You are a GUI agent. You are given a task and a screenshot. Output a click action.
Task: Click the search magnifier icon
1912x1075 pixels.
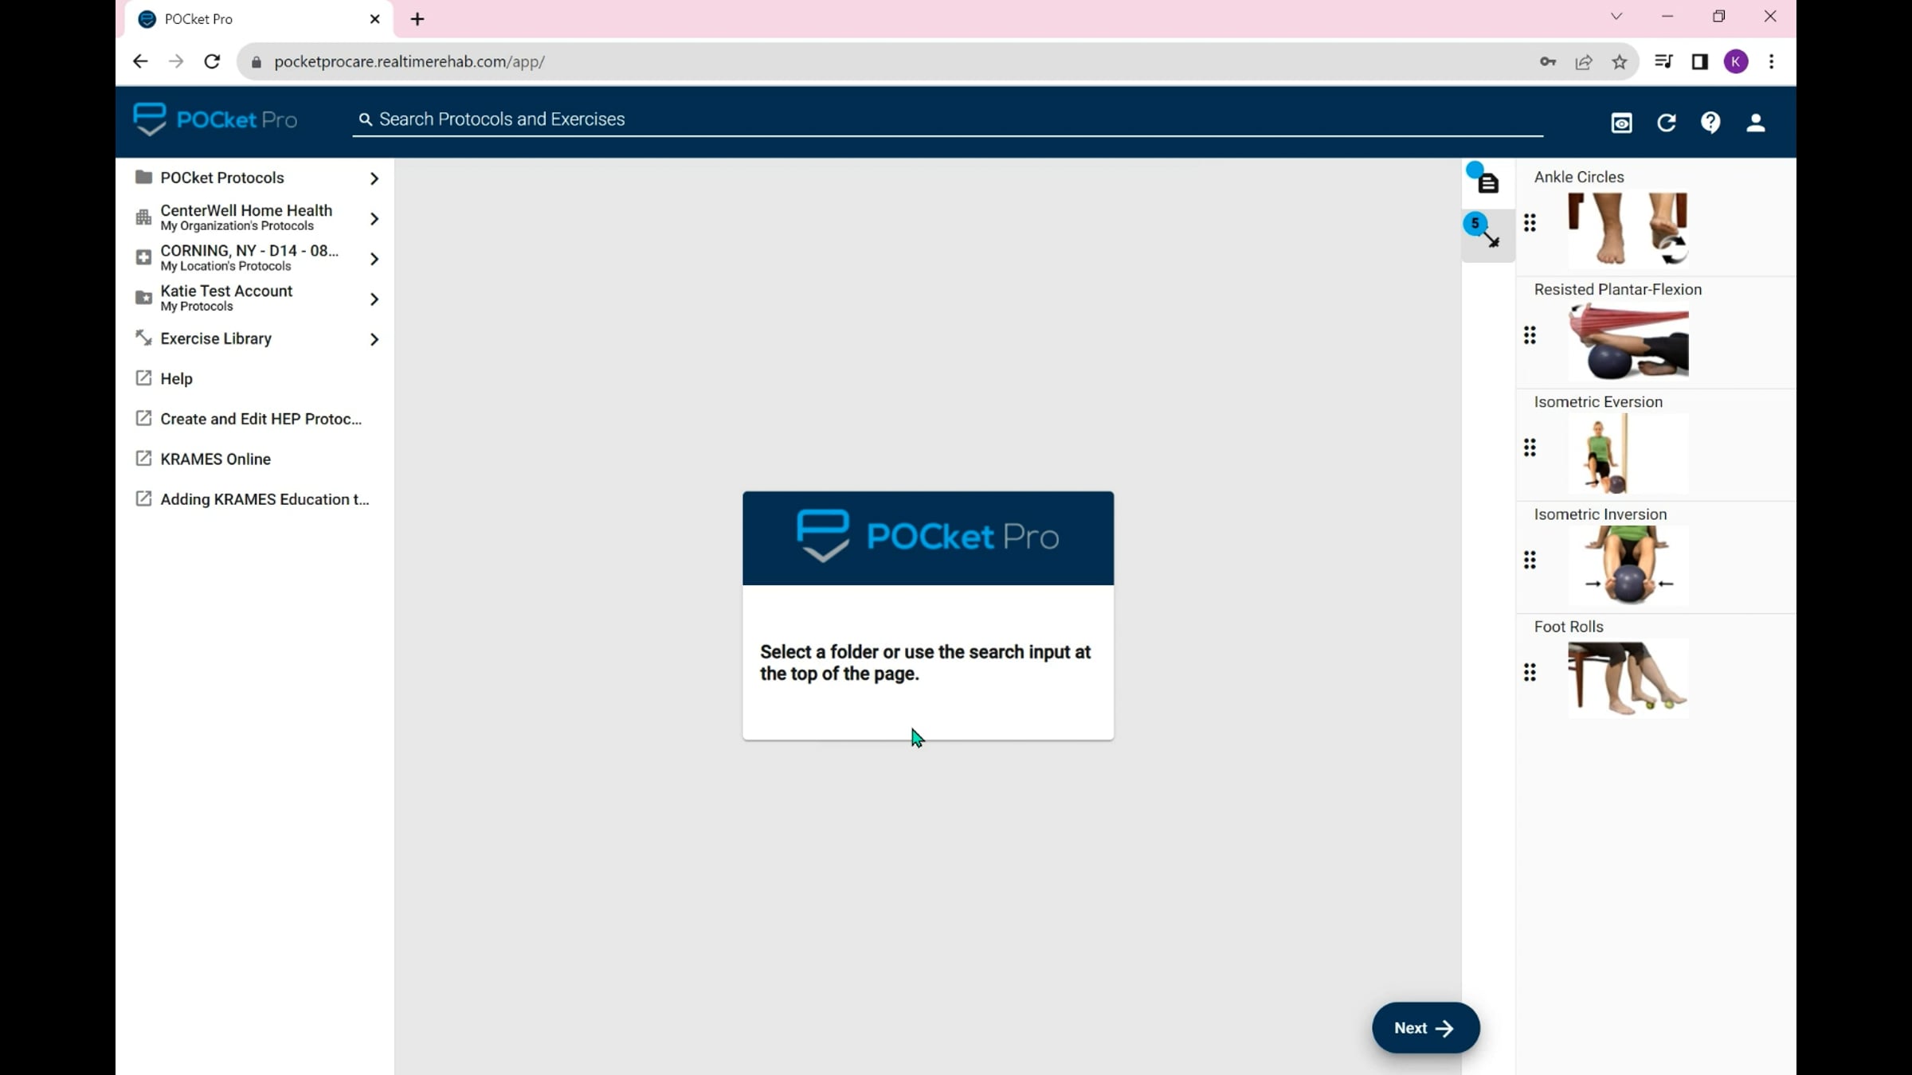pyautogui.click(x=366, y=119)
